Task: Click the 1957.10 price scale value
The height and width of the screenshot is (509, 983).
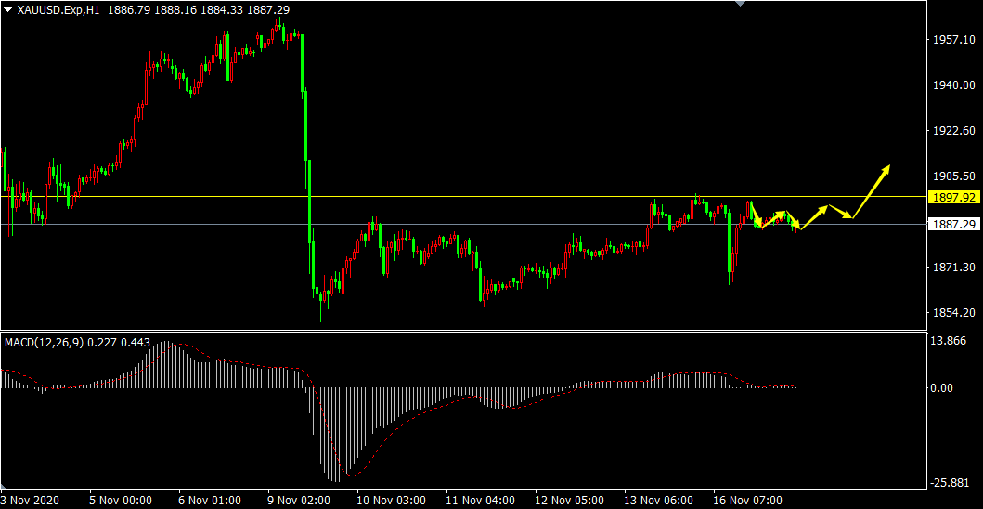Action: (x=953, y=40)
